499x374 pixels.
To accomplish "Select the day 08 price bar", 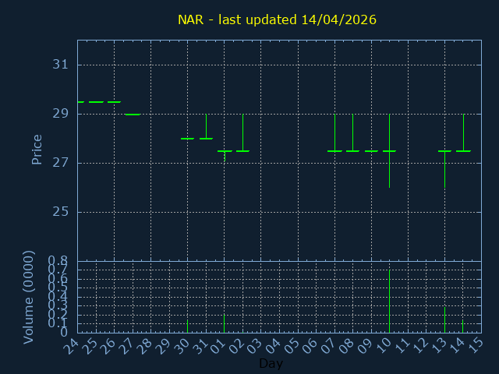I will [352, 150].
